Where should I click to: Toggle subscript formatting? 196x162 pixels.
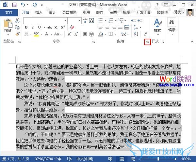pos(56,27)
